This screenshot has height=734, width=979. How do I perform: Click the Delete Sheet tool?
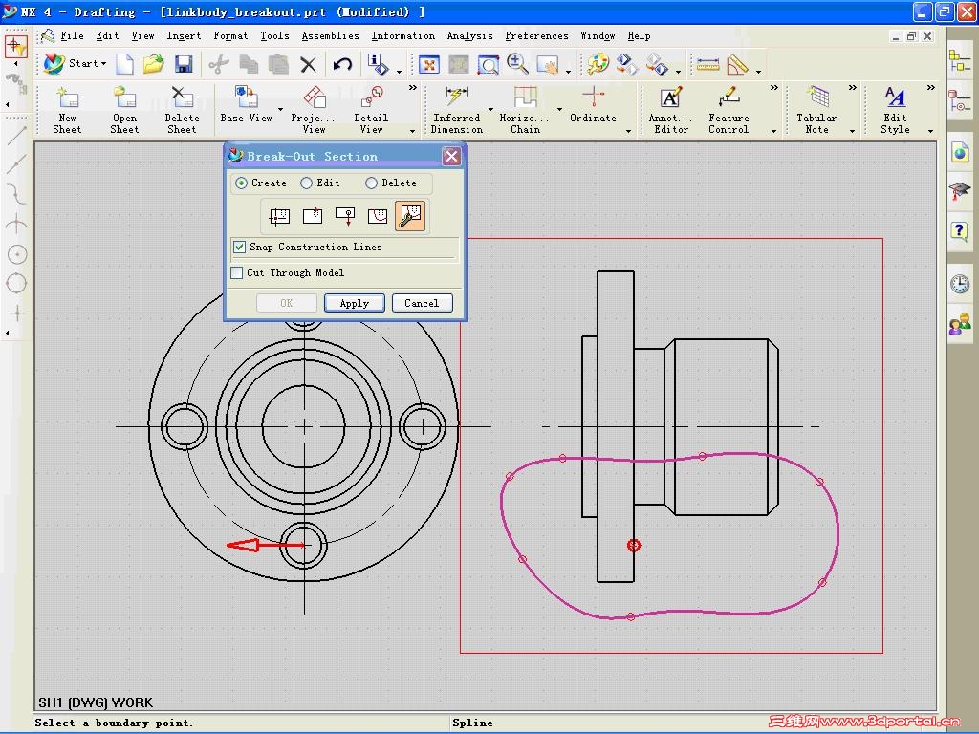point(182,111)
